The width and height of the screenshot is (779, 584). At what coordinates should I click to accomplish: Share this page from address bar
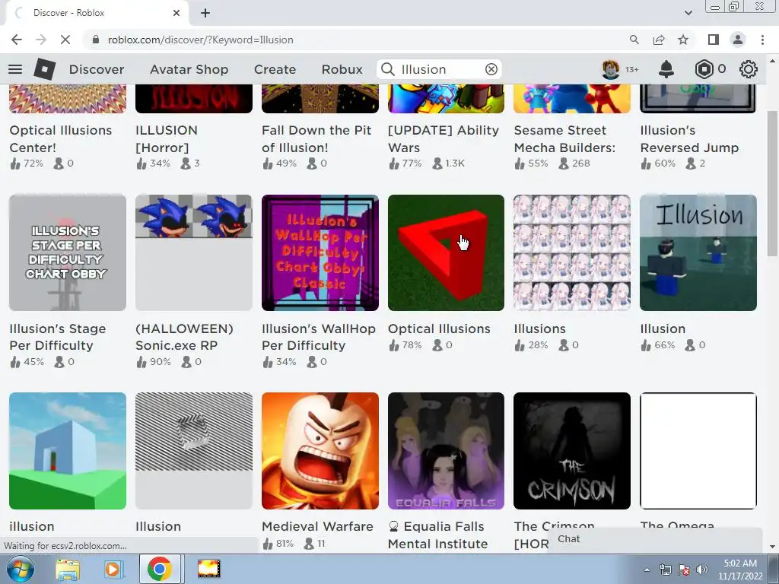[x=659, y=40]
